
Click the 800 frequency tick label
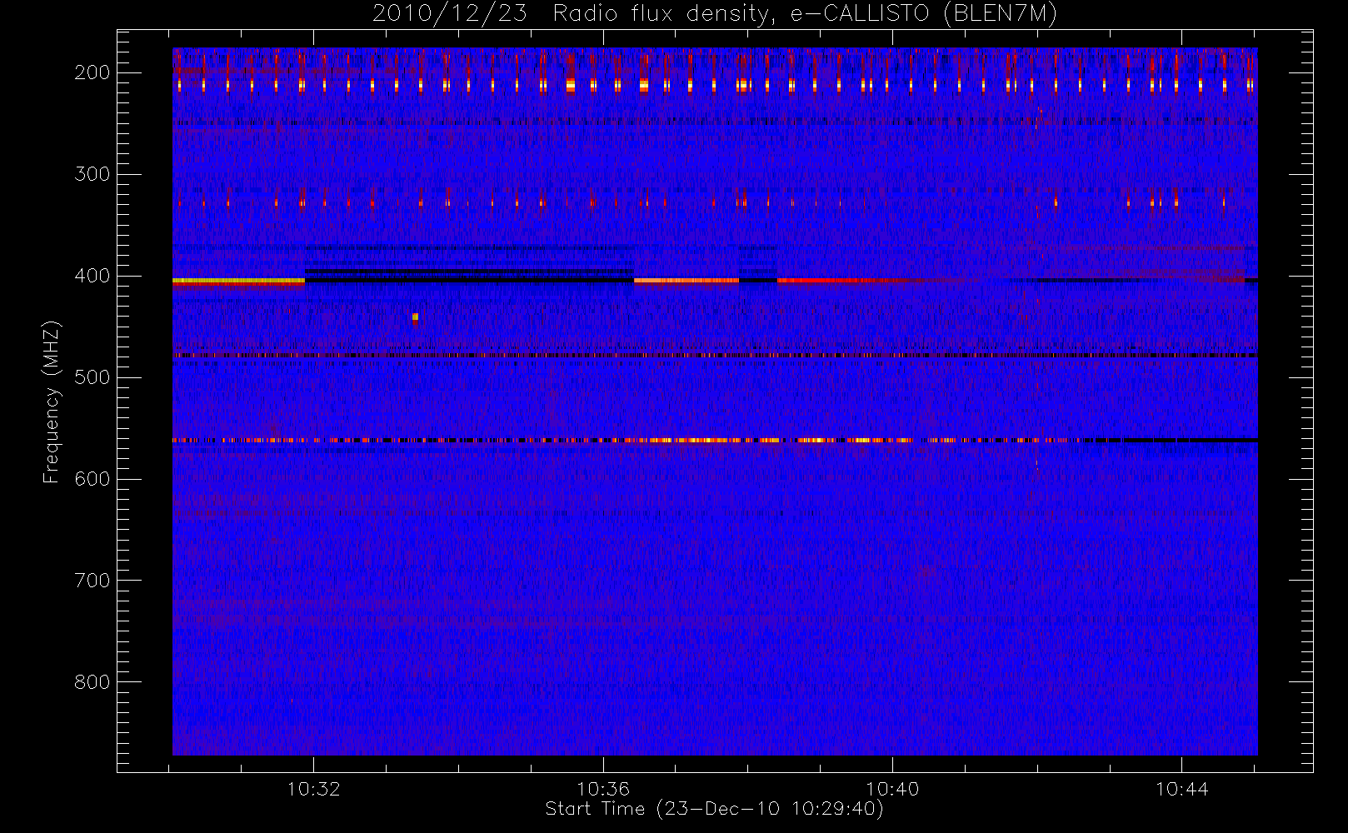click(x=92, y=682)
